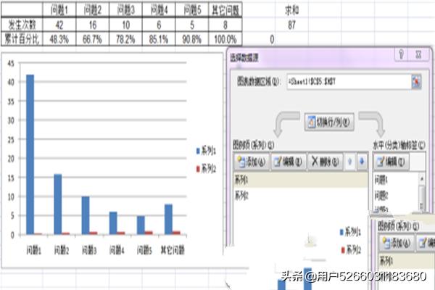Click the chart data range input field

pos(348,82)
